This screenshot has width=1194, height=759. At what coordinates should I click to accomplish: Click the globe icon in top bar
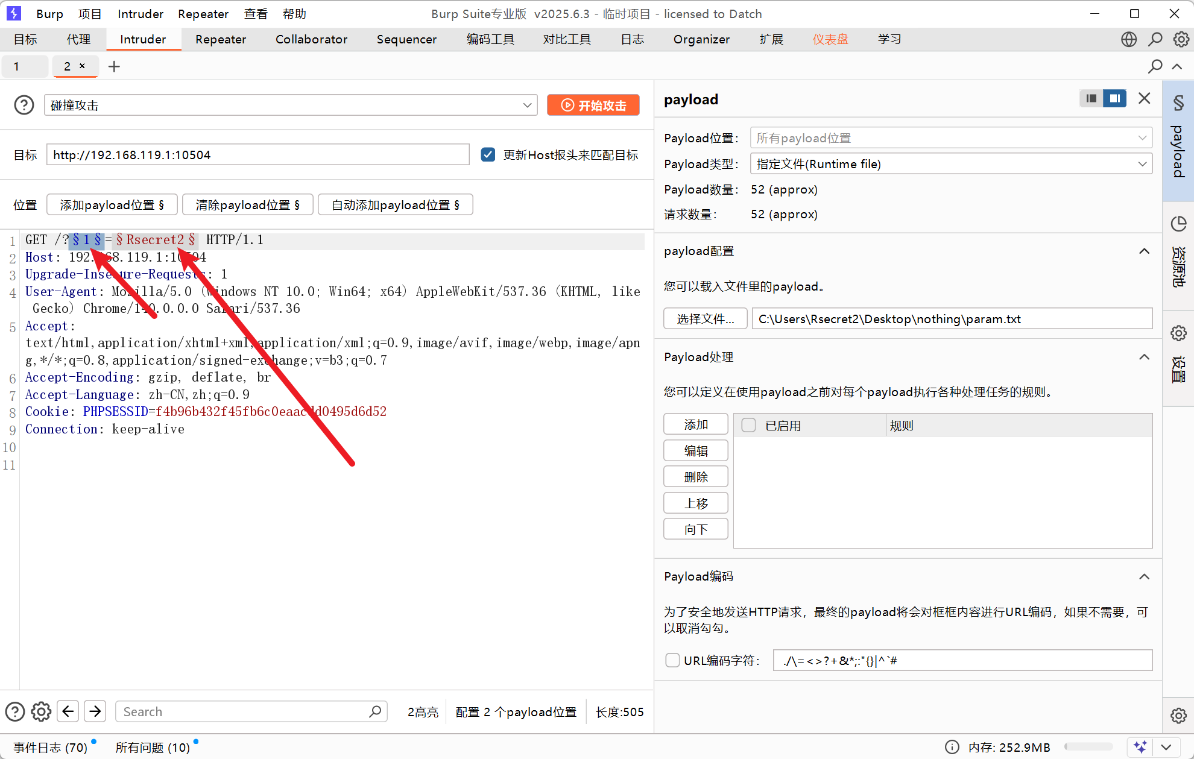coord(1128,40)
